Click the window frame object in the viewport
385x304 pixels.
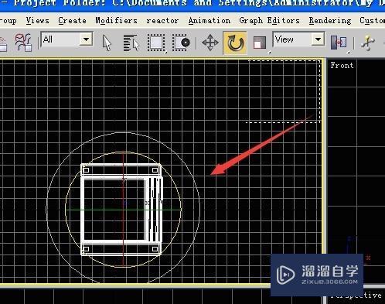point(121,210)
